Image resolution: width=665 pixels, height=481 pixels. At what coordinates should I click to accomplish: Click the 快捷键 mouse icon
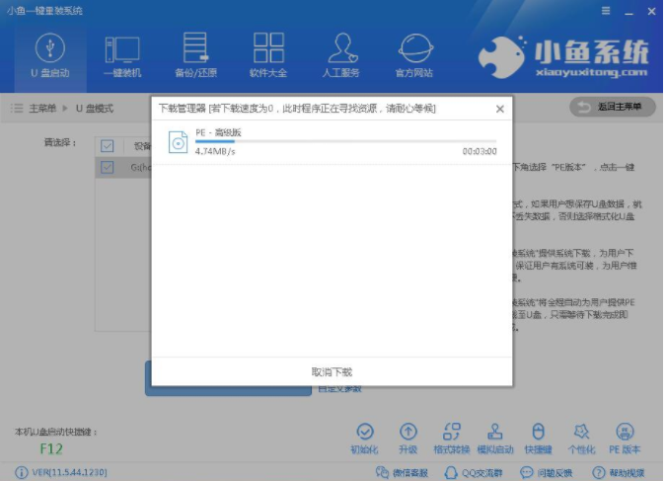click(538, 432)
